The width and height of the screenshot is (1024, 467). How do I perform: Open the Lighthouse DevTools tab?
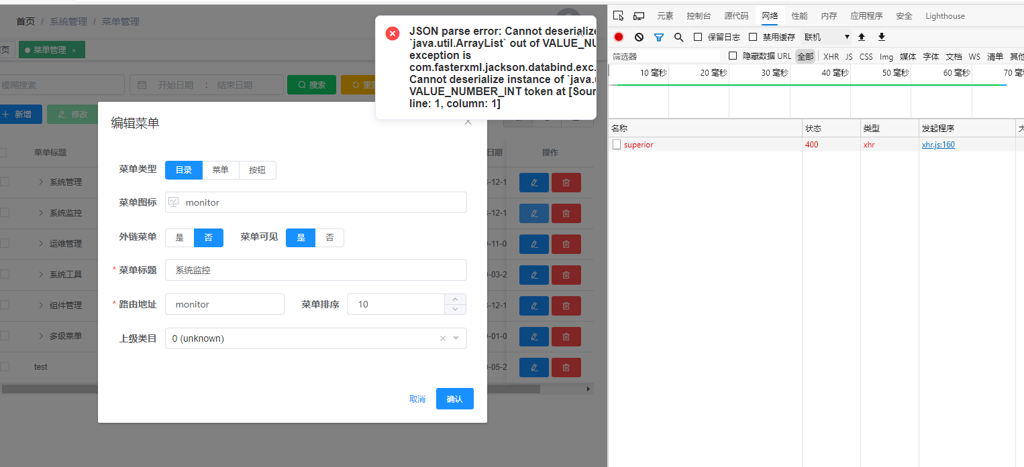coord(945,16)
